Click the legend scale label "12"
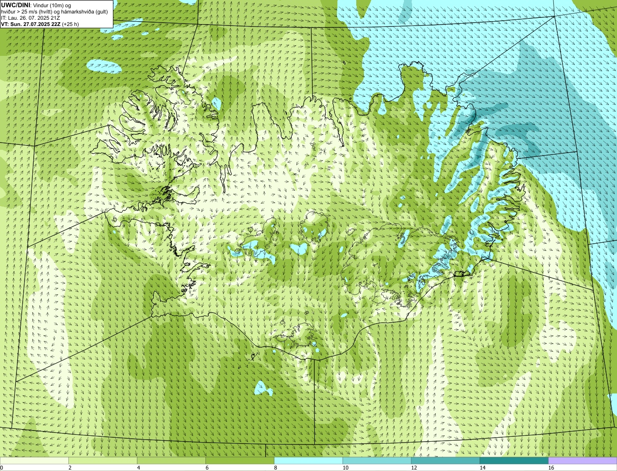Image resolution: width=617 pixels, height=471 pixels. click(414, 468)
